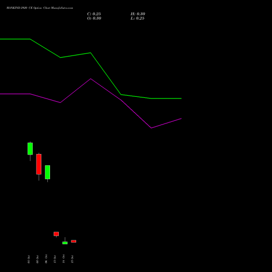Click the high value 'H: 0.30'
Viewport: 272px width, 272px height.
pyautogui.click(x=138, y=14)
